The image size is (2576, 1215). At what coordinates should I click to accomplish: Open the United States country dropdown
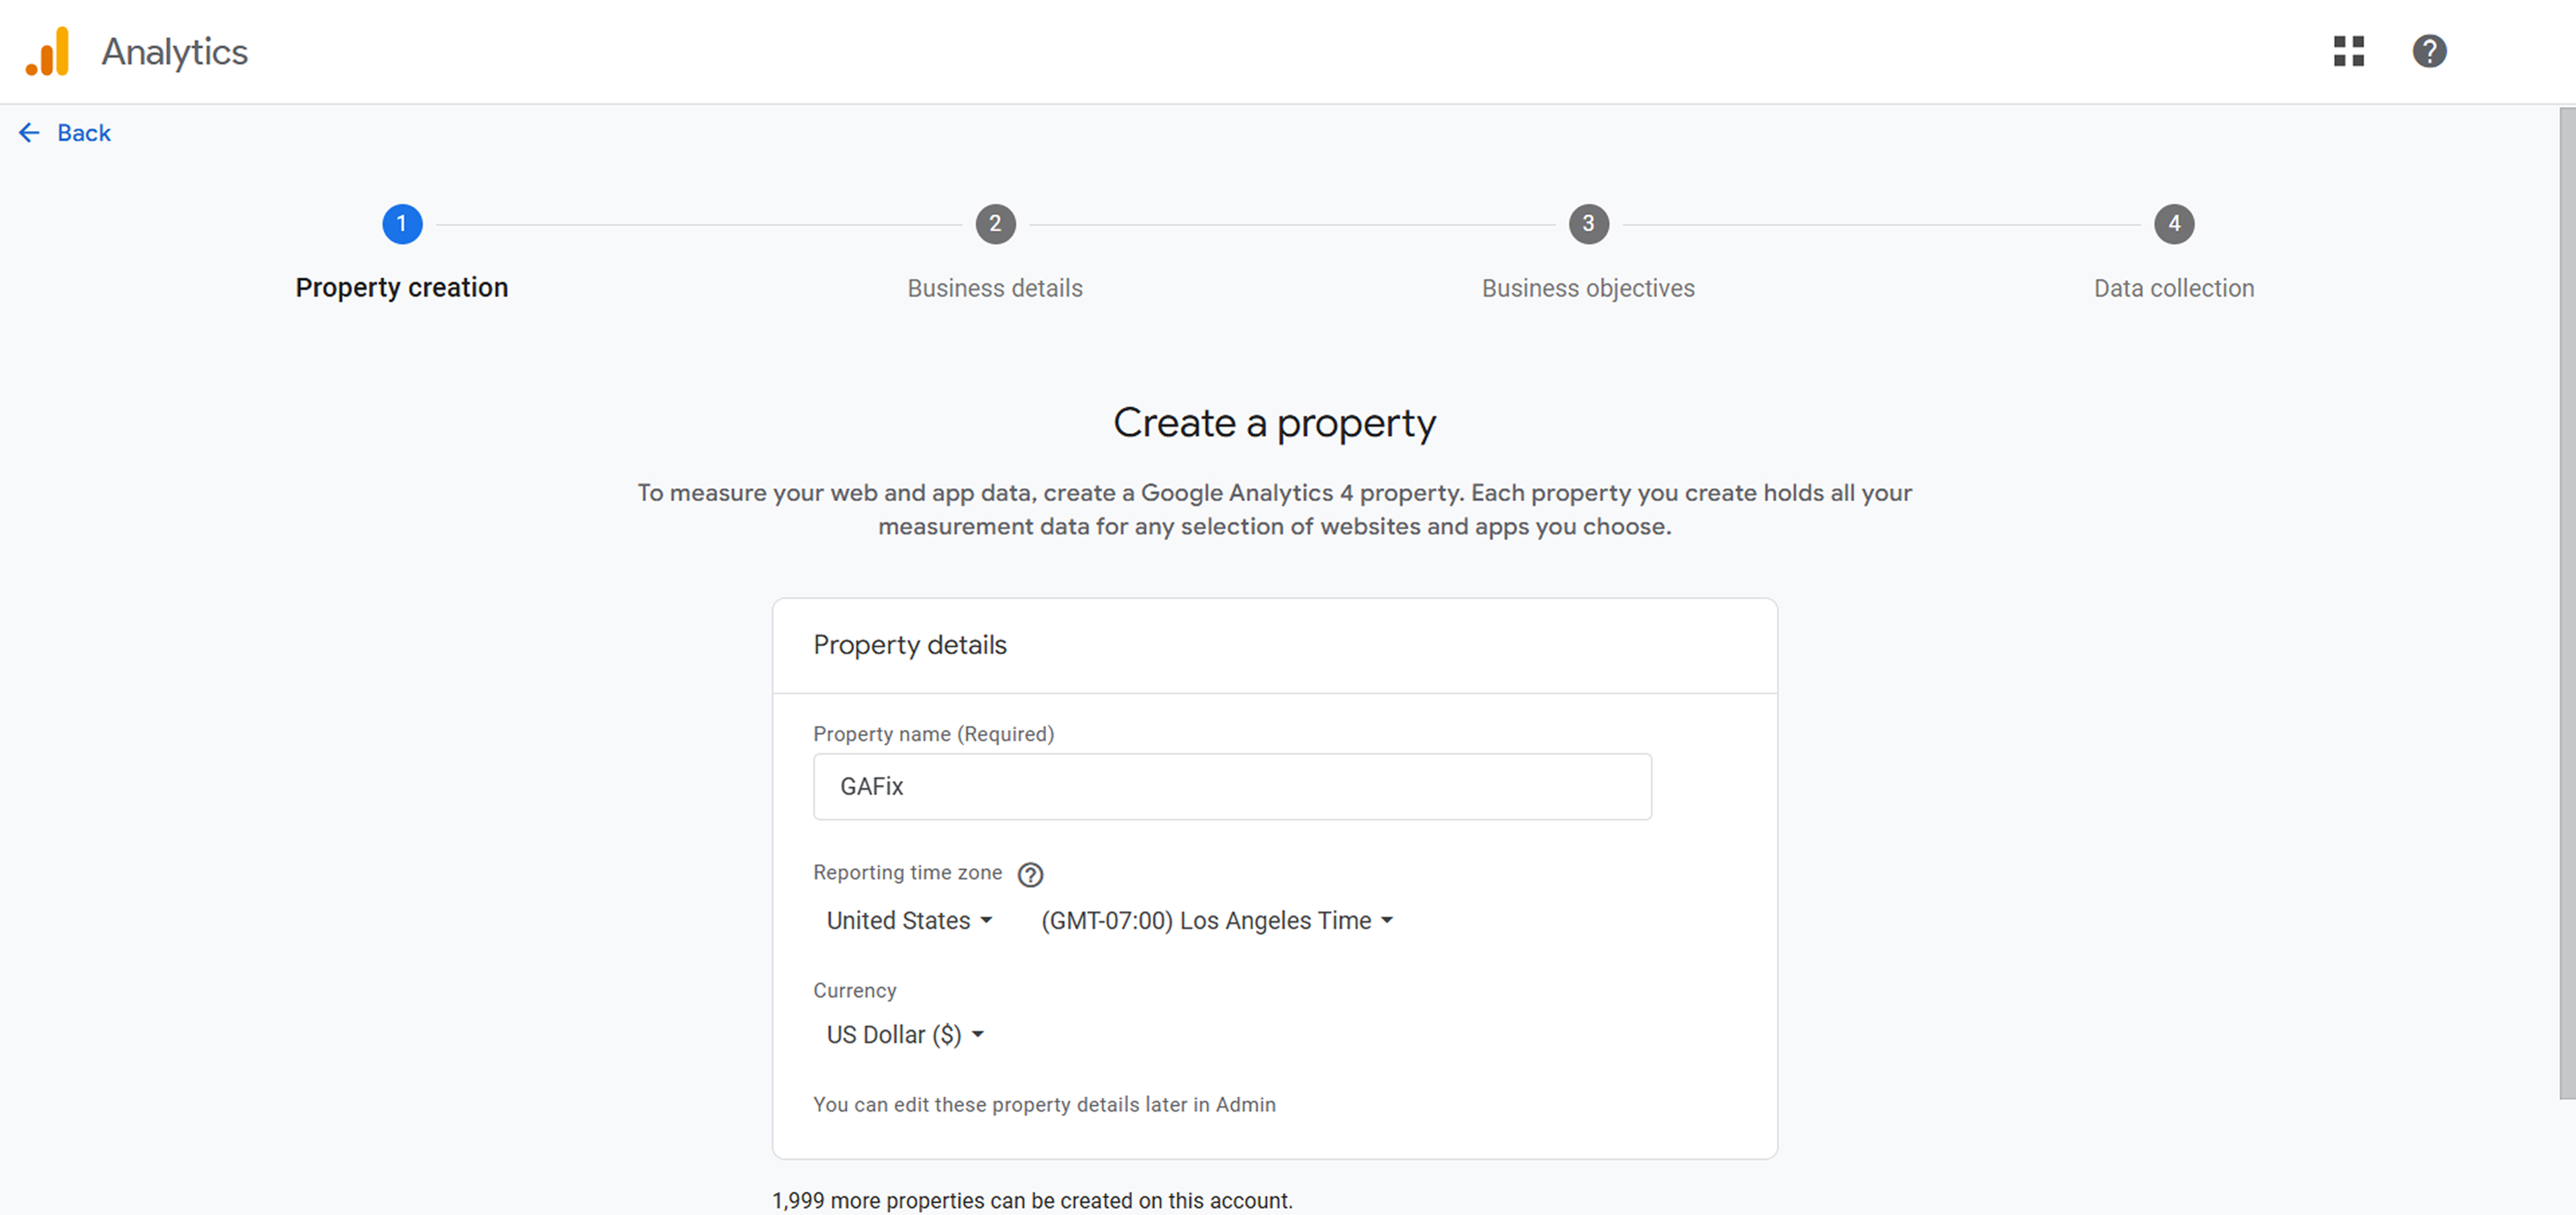909,920
